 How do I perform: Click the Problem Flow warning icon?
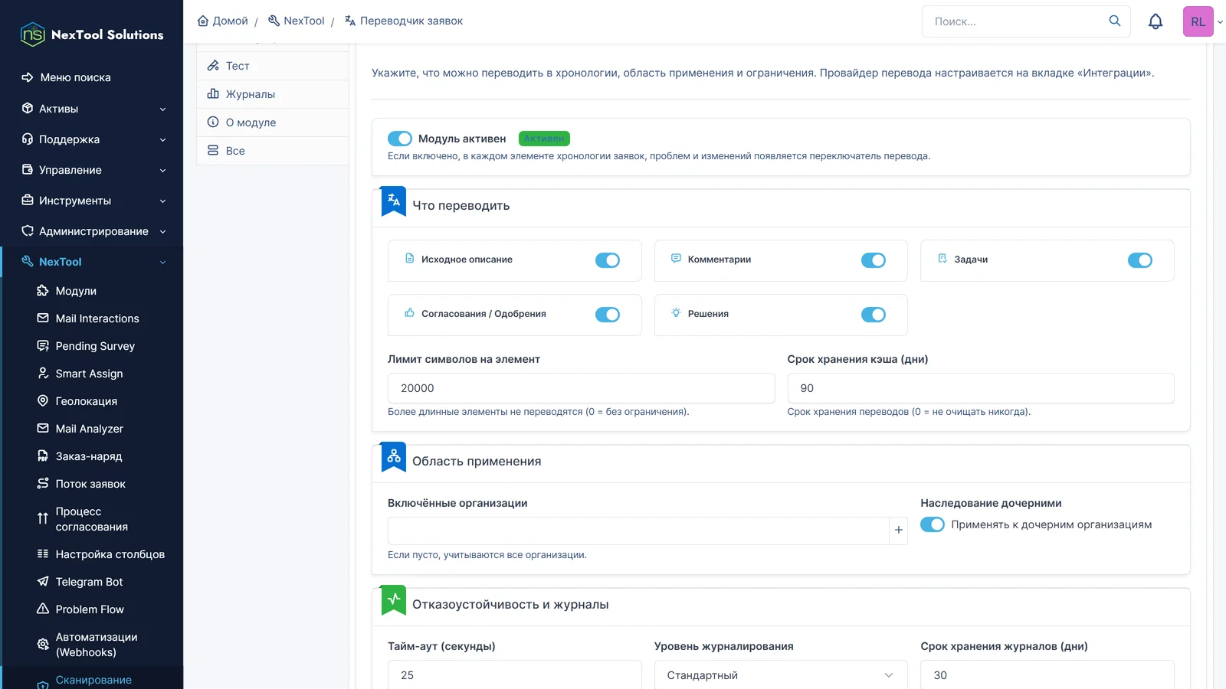click(x=43, y=609)
